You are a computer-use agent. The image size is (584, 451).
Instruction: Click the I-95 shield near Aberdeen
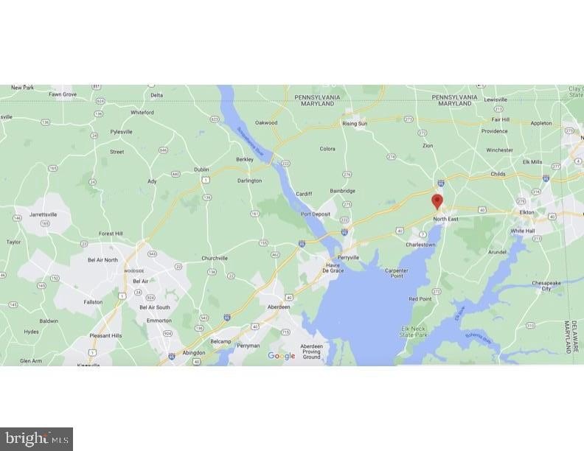[x=227, y=317]
